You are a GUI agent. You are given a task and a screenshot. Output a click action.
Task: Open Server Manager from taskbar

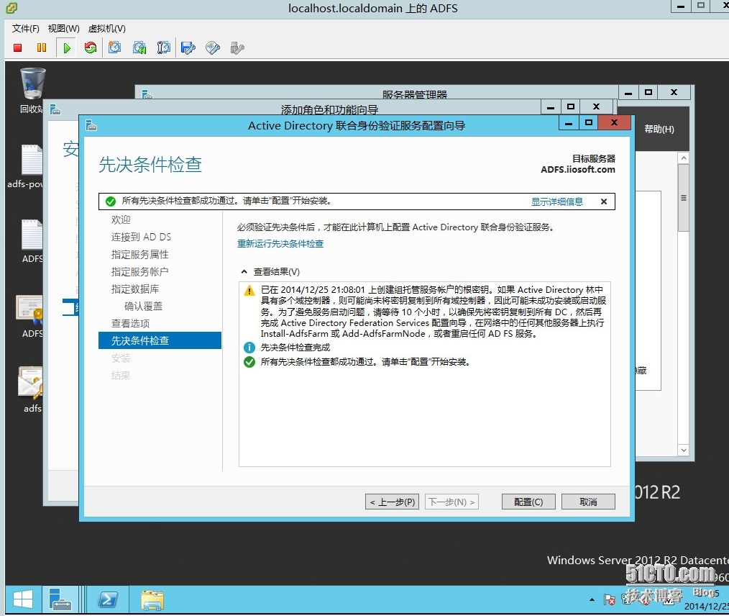point(60,599)
